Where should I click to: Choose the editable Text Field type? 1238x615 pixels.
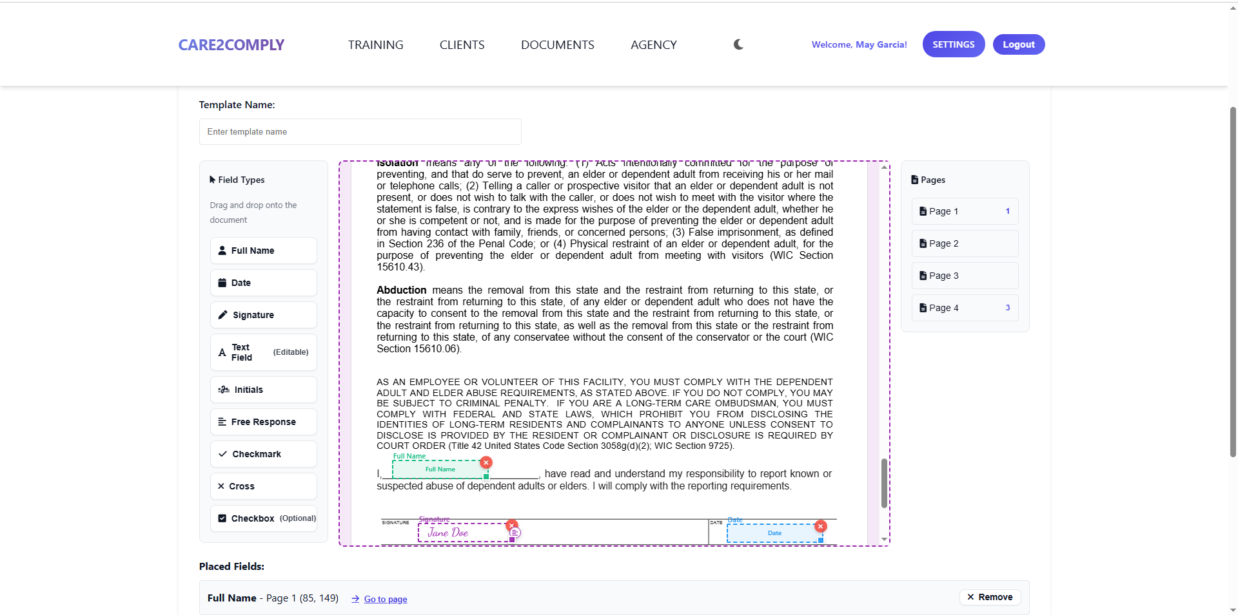(263, 352)
